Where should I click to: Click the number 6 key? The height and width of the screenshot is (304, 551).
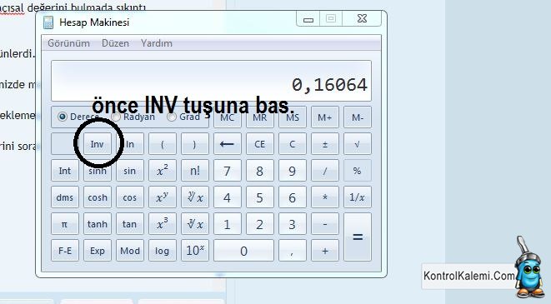pos(293,197)
